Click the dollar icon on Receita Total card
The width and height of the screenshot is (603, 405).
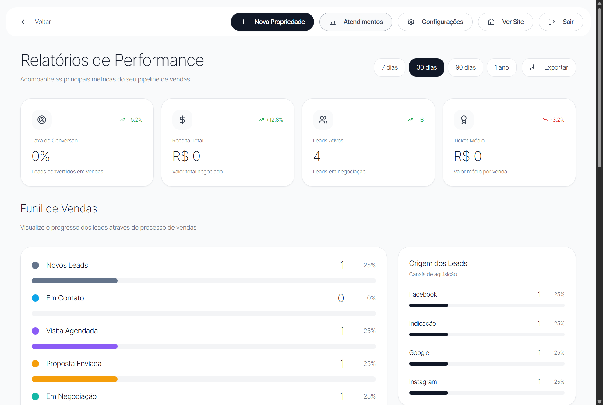coord(182,120)
